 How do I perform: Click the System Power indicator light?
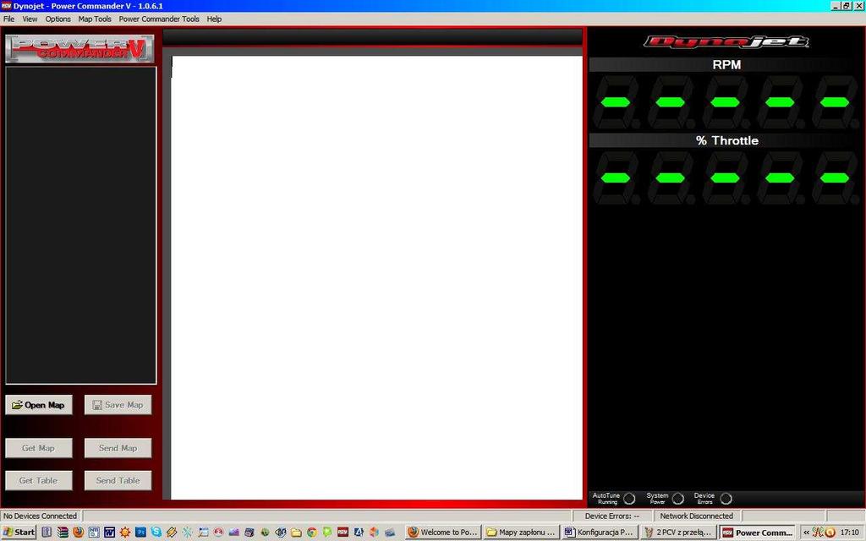677,499
